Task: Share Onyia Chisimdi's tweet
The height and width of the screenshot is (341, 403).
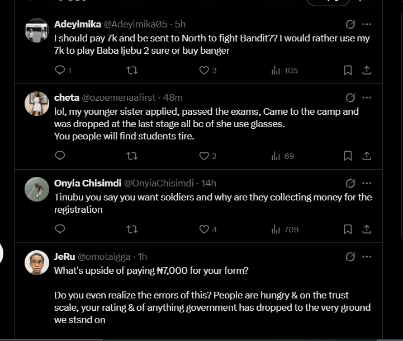Action: [367, 230]
